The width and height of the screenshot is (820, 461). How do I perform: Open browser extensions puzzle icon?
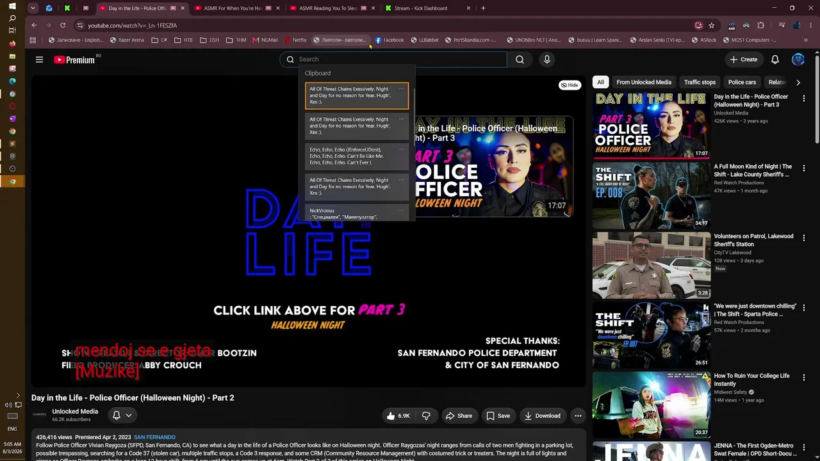point(760,25)
